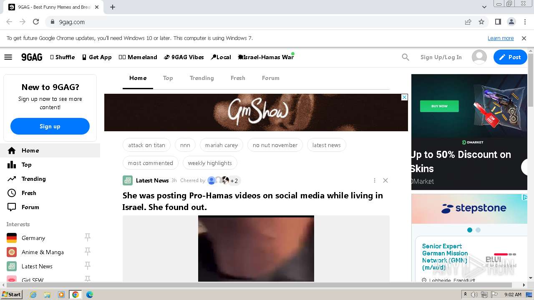The height and width of the screenshot is (300, 534).
Task: Open a new browser tab
Action: click(113, 7)
